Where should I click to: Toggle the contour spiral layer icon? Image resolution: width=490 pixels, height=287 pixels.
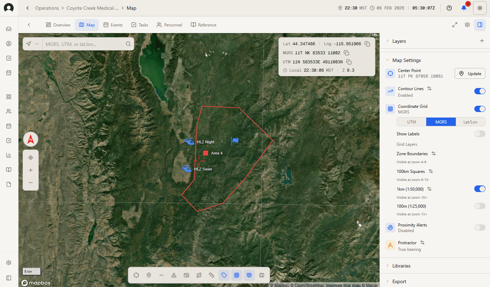tap(249, 275)
